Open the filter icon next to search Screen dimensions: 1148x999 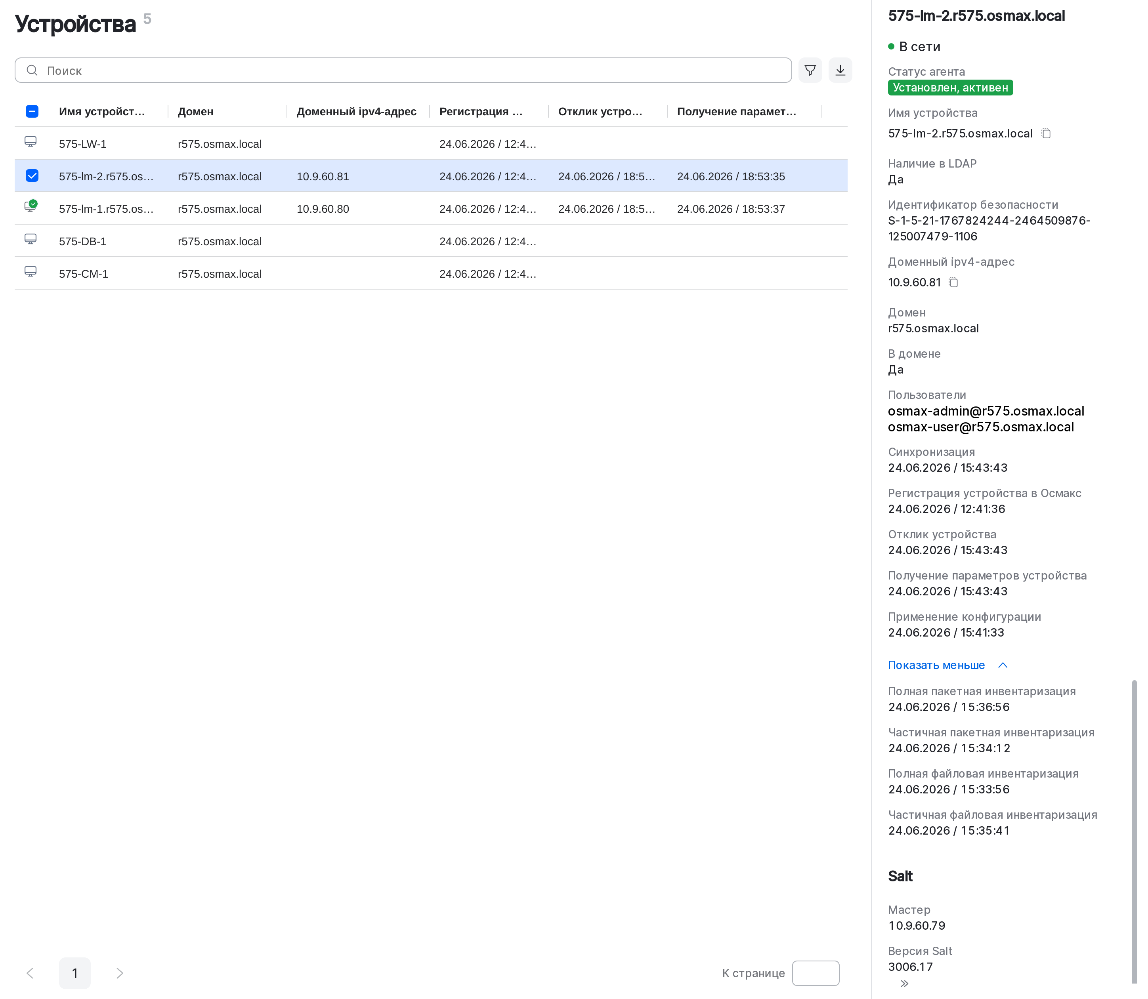(x=810, y=70)
